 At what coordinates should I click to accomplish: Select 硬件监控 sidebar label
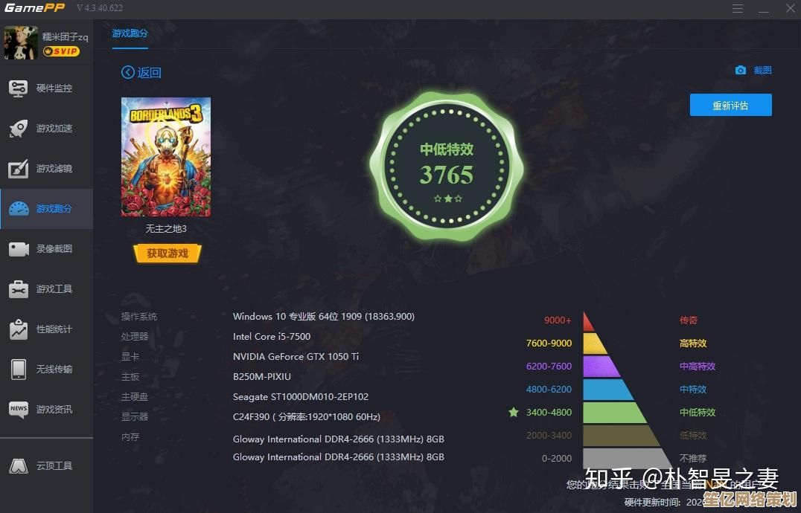54,88
